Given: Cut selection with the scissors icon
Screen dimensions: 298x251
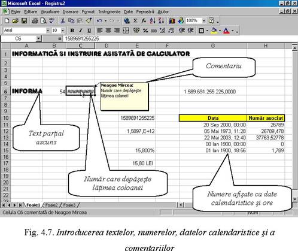Looking at the screenshot, I should (x=62, y=21).
